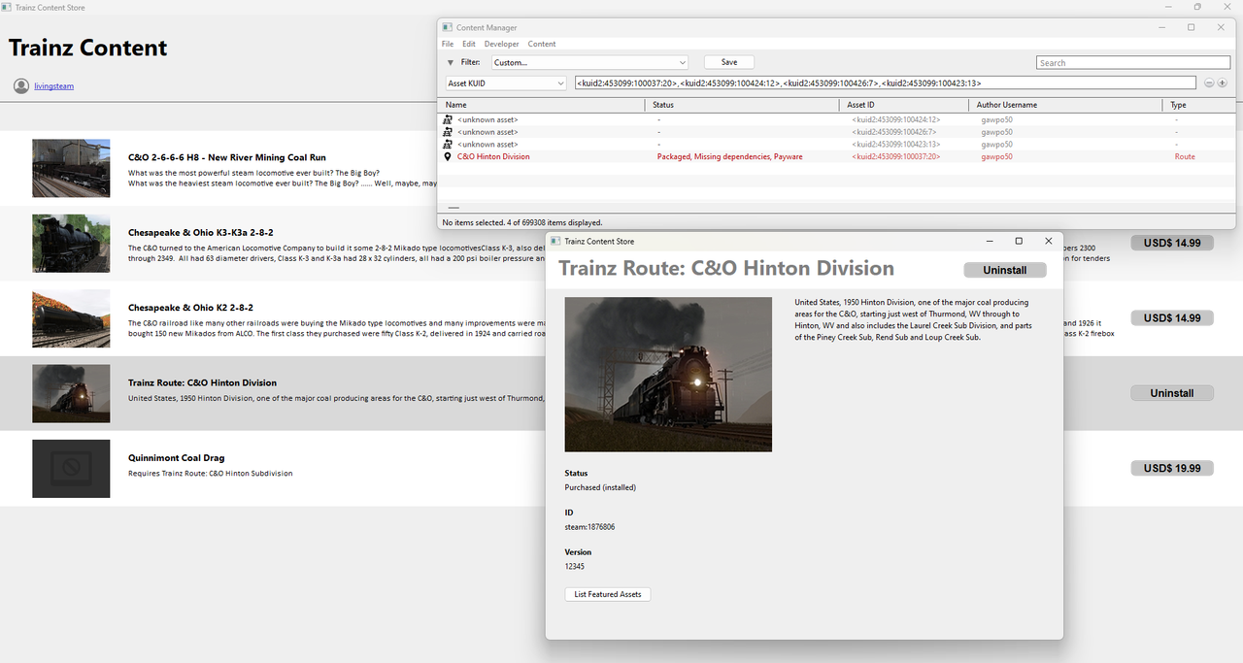Click Requires Trainz Route: C&O Hinton Subdivision text

tap(210, 474)
